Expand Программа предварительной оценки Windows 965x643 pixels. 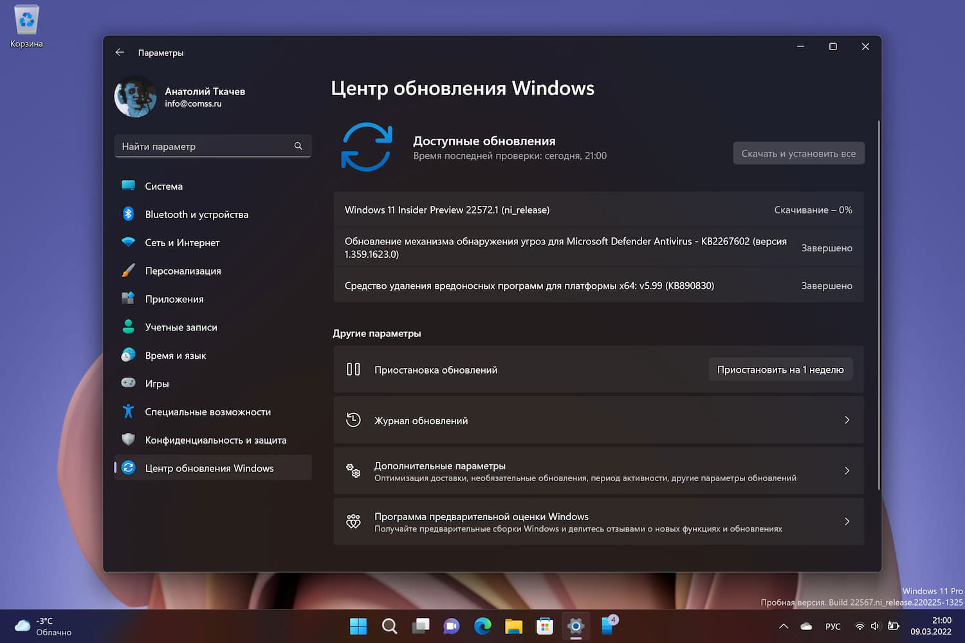coord(598,521)
